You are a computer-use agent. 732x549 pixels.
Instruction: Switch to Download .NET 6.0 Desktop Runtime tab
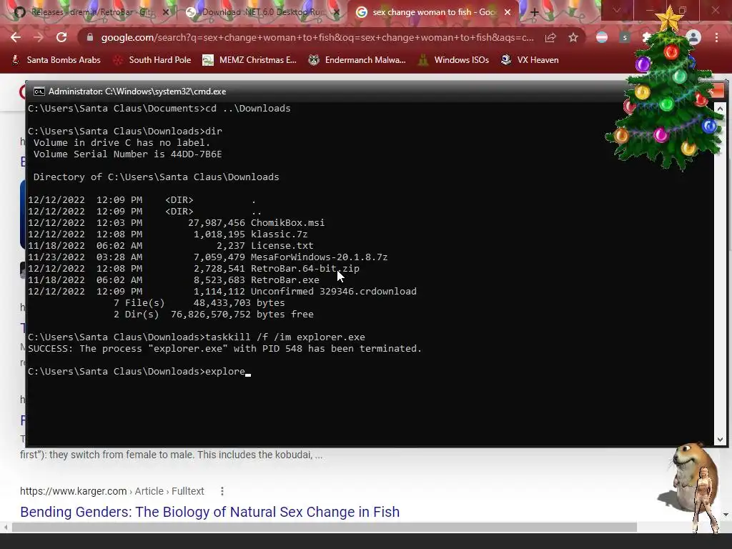click(262, 12)
